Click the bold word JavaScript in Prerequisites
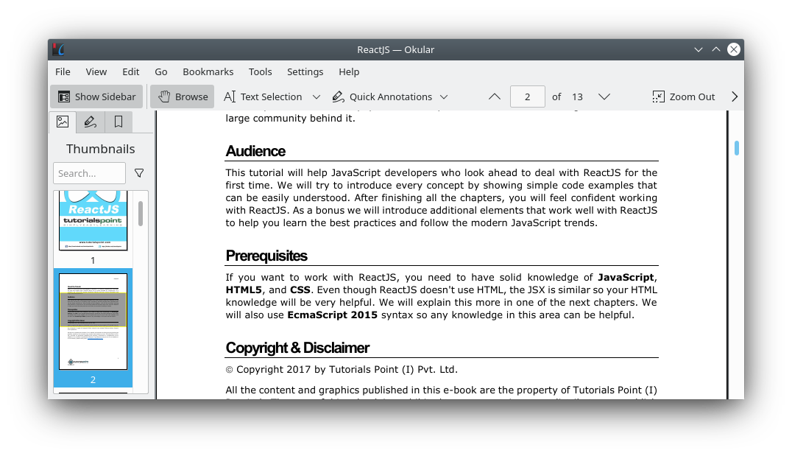Screen dimensions: 792x456 [626, 277]
